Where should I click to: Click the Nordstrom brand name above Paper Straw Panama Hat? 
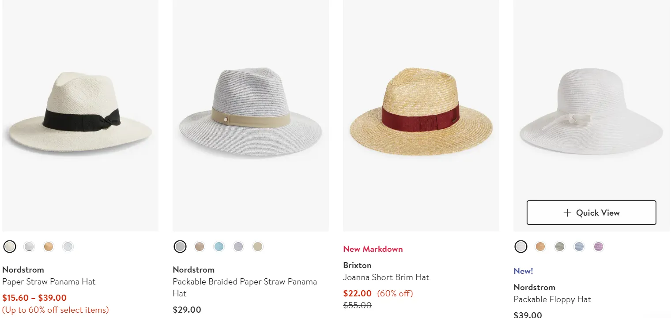coord(23,269)
